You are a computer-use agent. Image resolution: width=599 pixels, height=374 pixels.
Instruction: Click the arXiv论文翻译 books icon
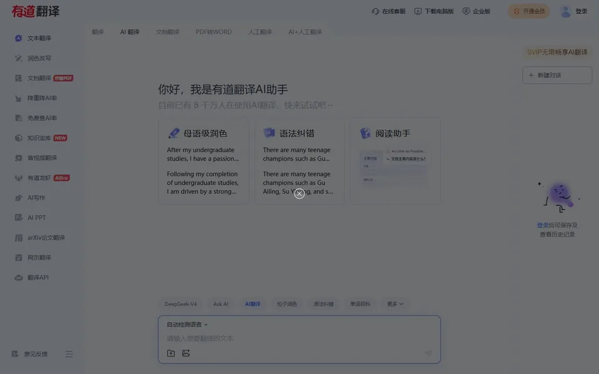pos(18,237)
